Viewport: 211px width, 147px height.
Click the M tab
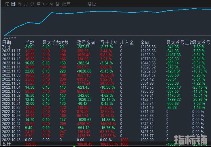[x=51, y=4]
